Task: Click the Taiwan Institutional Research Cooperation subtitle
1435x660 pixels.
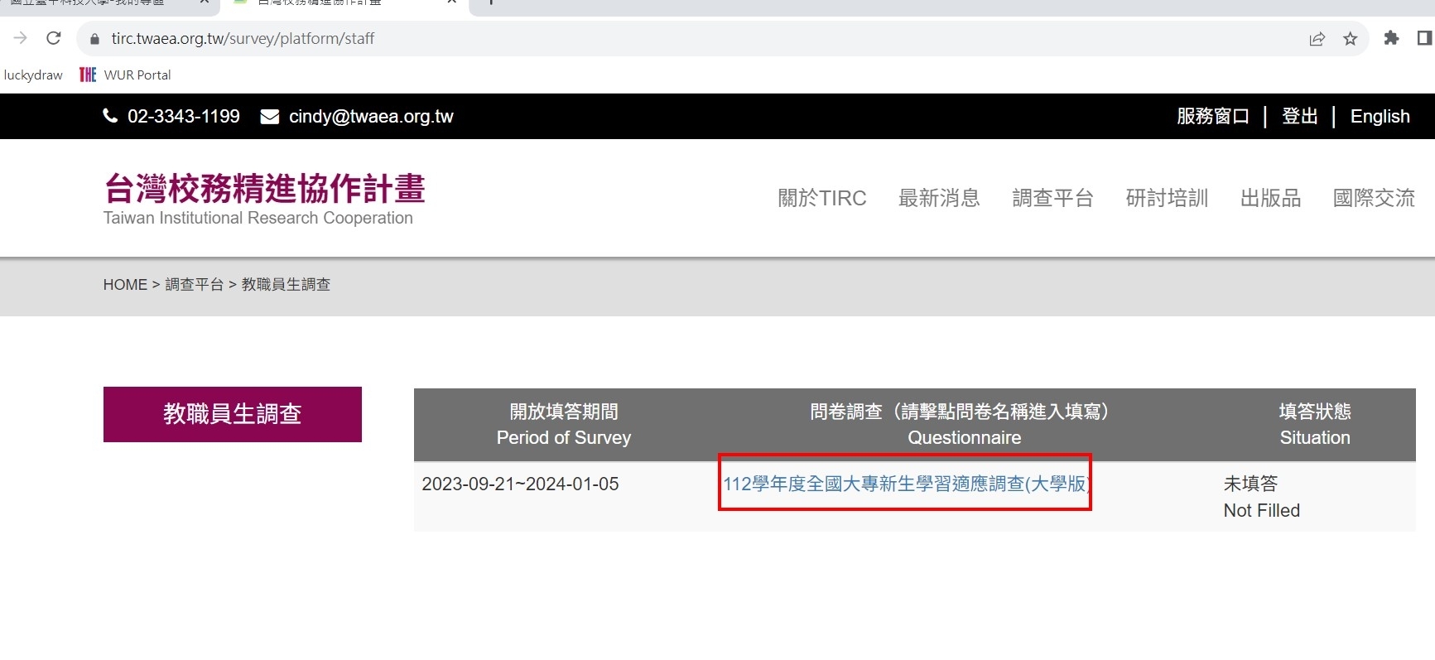Action: coord(258,218)
